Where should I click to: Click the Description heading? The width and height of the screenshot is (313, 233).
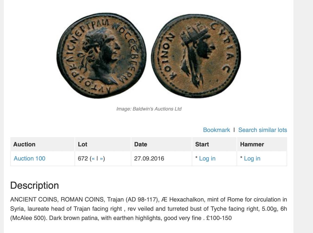point(35,185)
